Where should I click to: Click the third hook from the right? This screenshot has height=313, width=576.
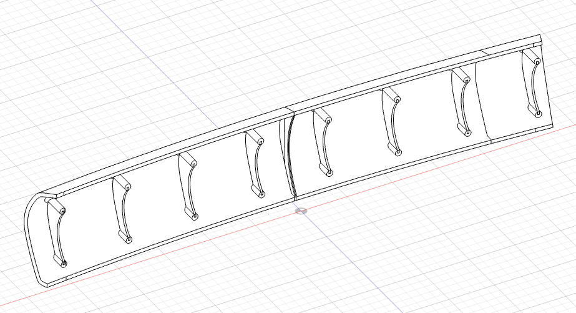[393, 120]
